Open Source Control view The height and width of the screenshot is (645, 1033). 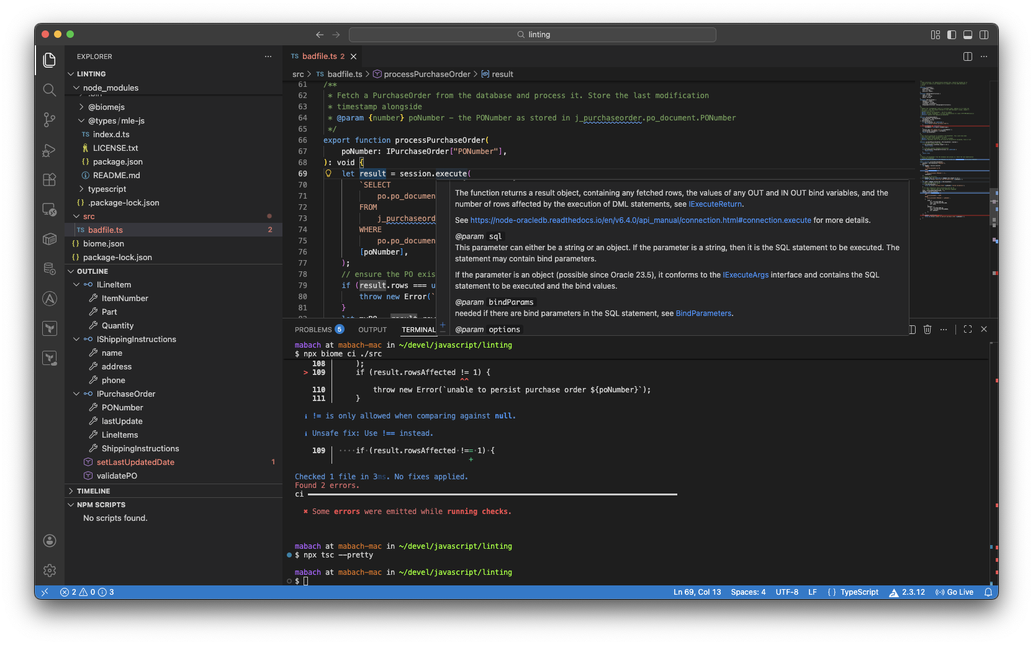pos(50,120)
